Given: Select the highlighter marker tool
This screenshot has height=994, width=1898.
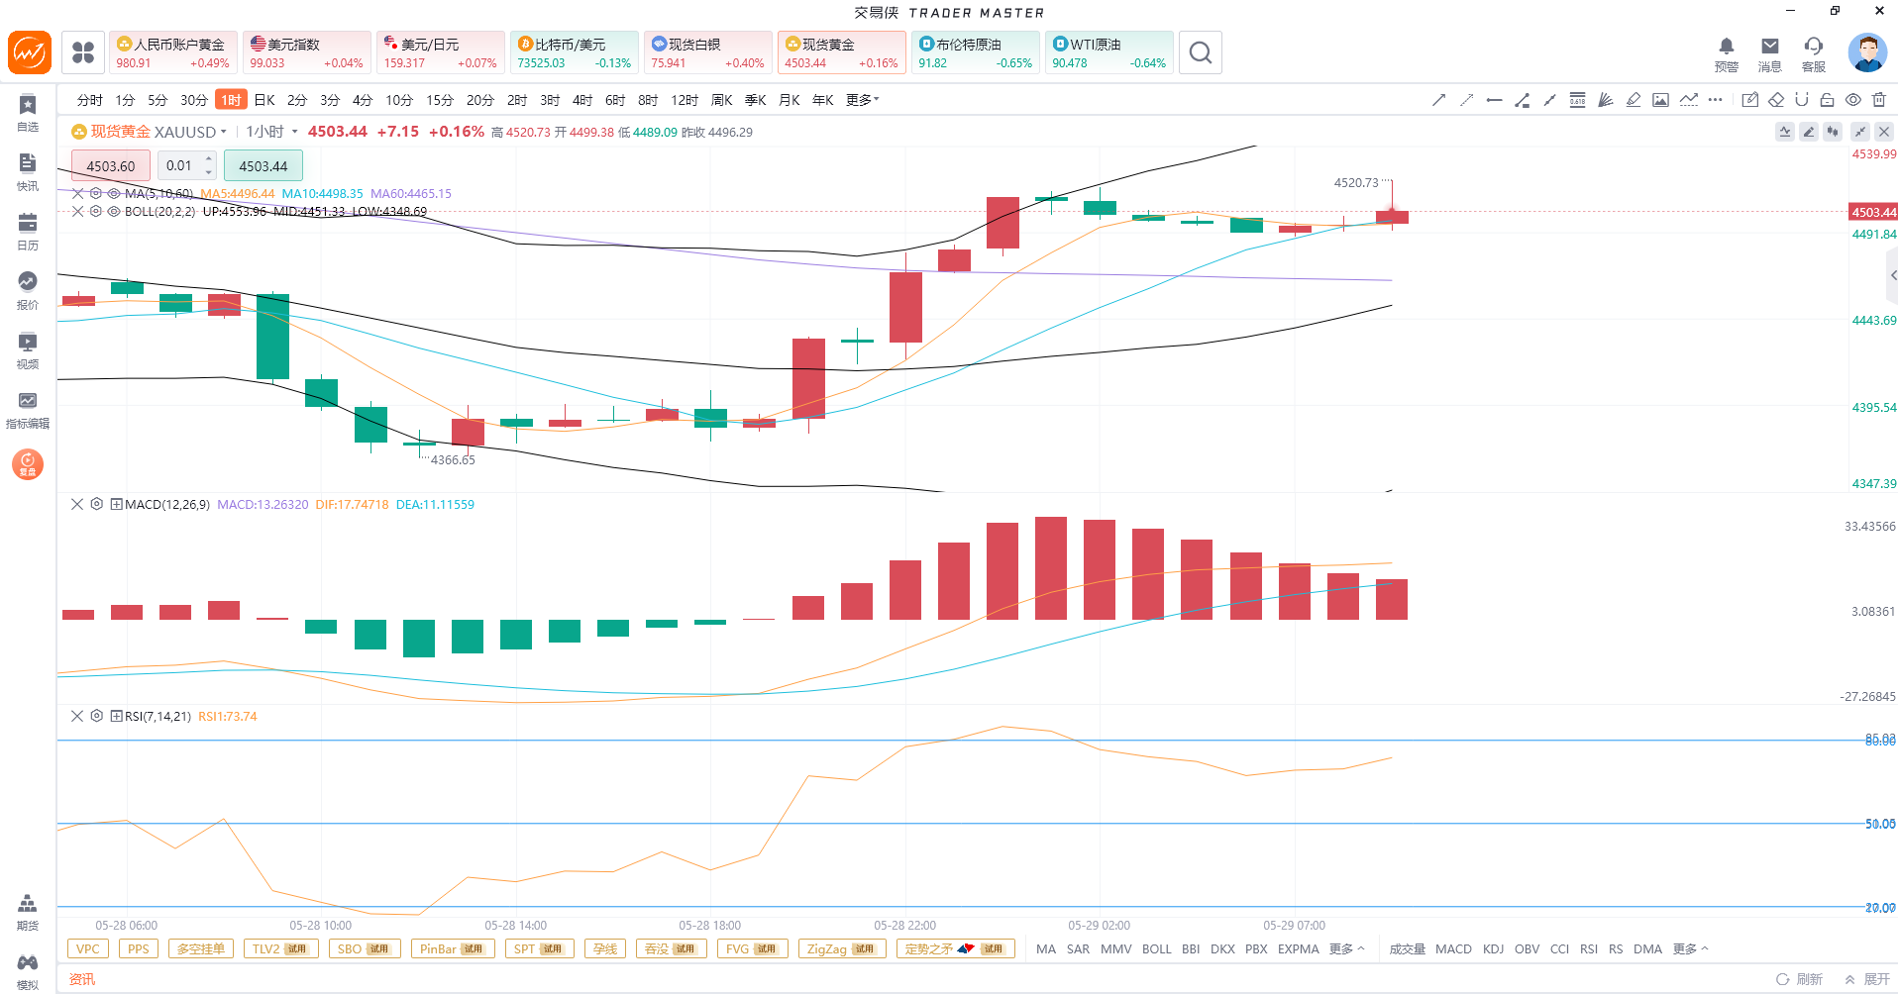Looking at the screenshot, I should 1634,100.
